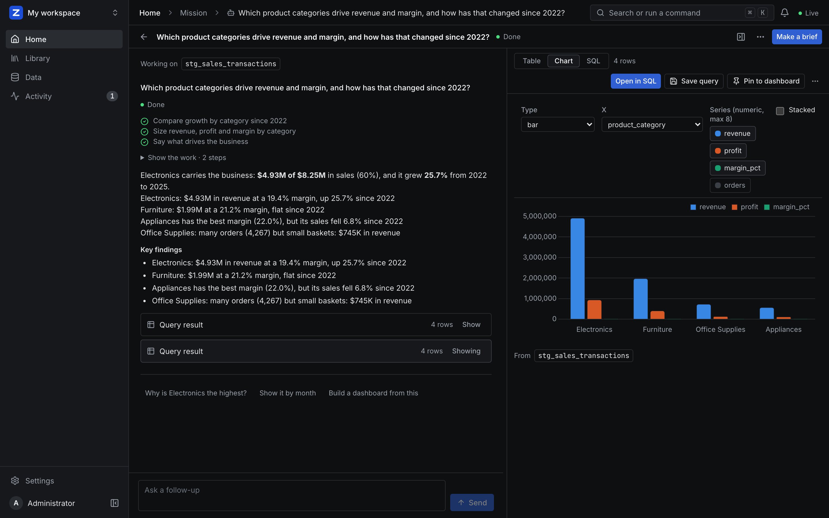
Task: Click the Save query button
Action: tap(694, 81)
